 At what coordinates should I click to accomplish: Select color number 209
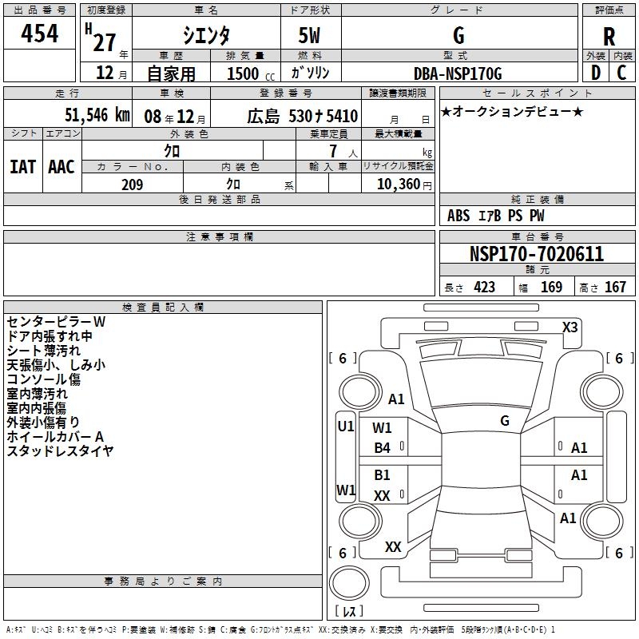[x=133, y=185]
